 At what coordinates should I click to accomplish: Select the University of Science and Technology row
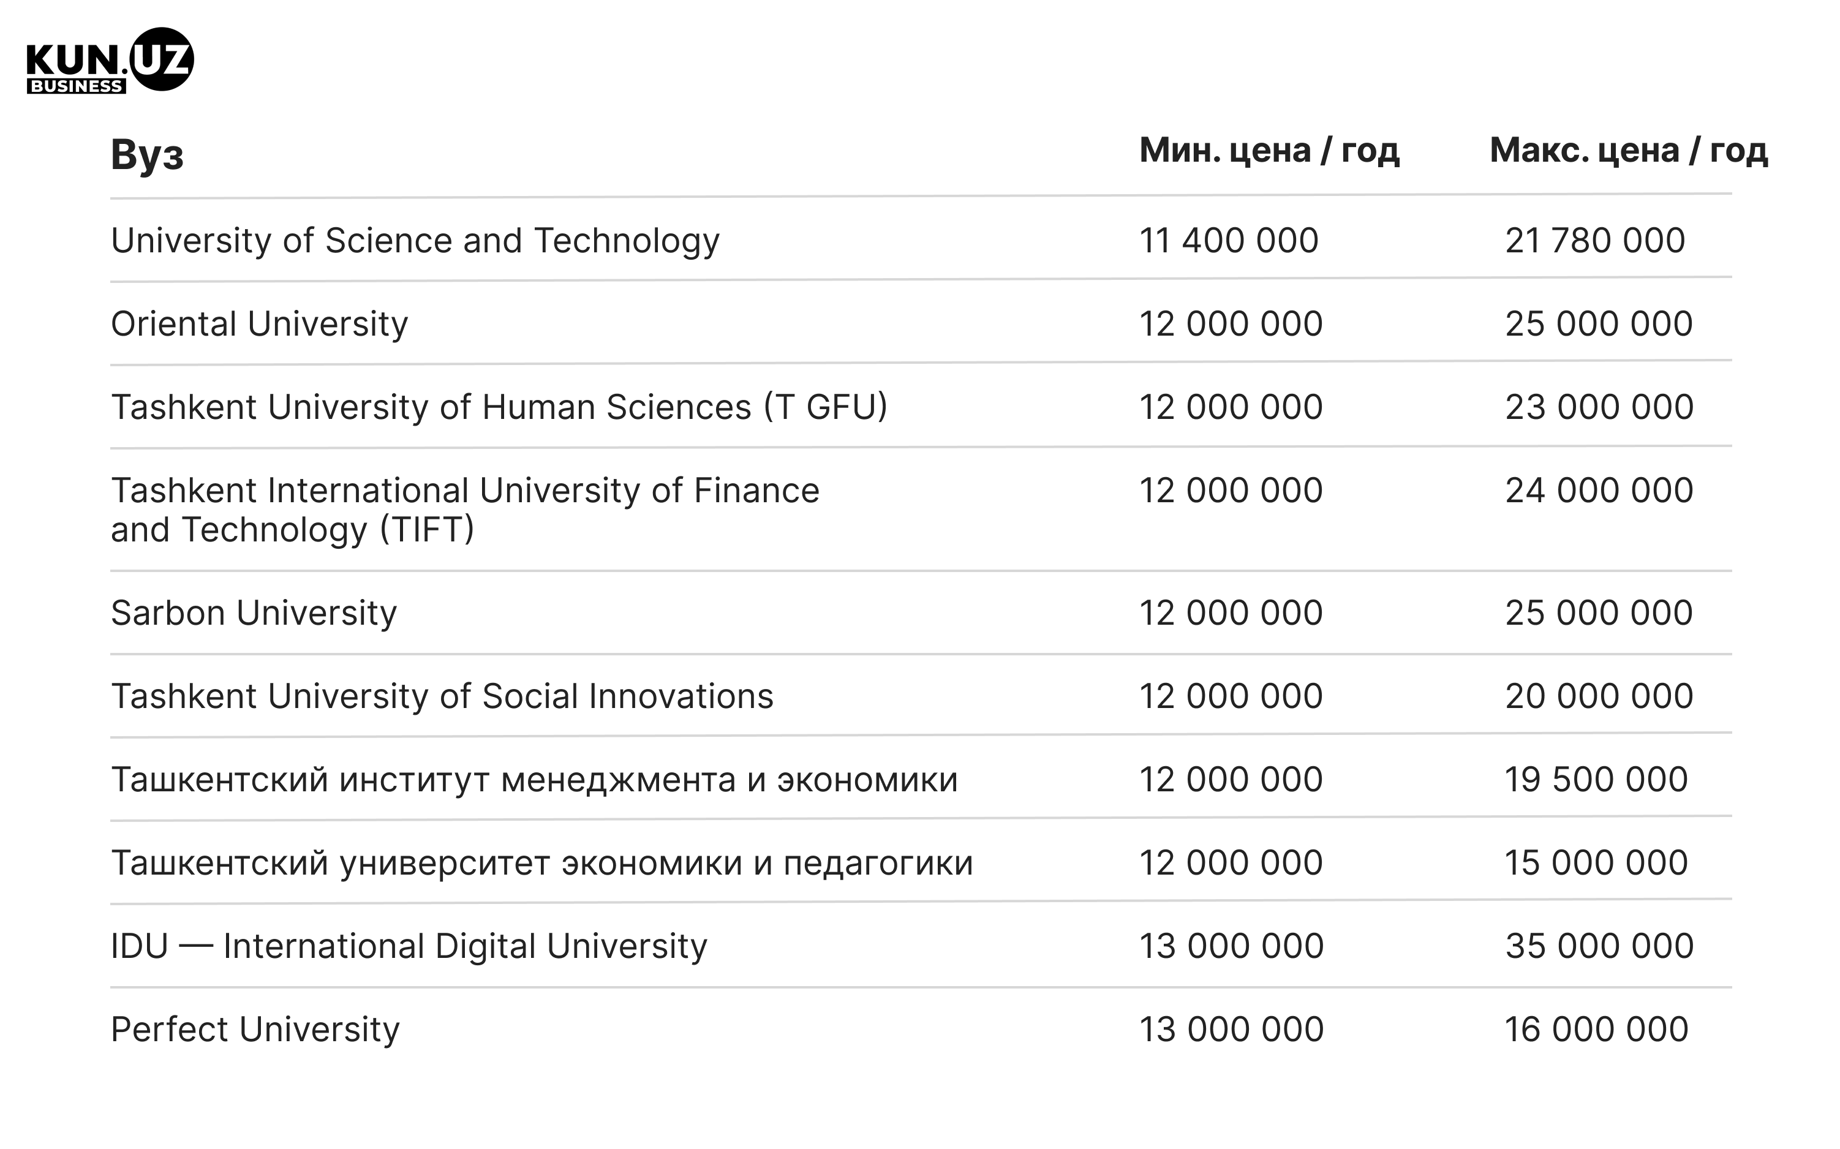click(x=921, y=240)
